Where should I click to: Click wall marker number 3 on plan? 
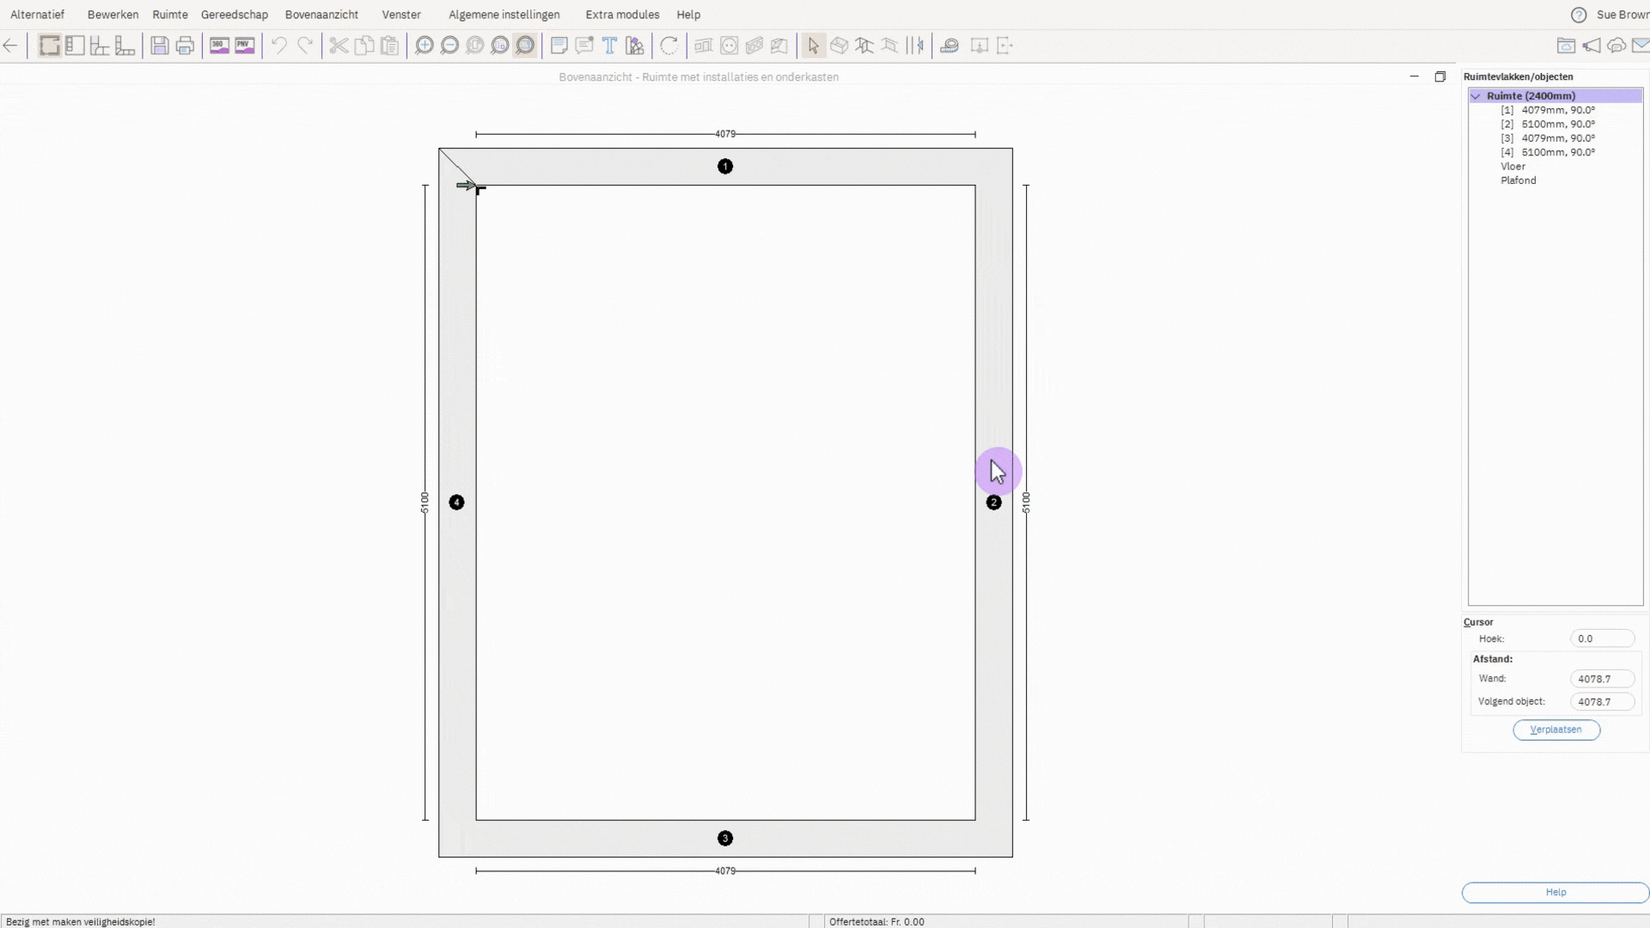(724, 838)
